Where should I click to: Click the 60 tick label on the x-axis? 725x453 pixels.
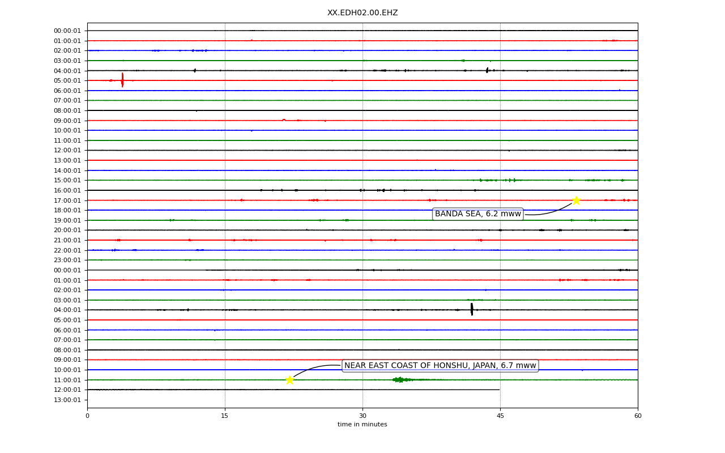(x=638, y=416)
